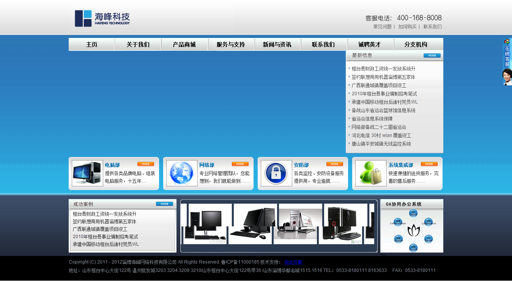
Task: Open 2010年桓台县事业编制招考笔试 under 成功案例
Action: coord(105,237)
